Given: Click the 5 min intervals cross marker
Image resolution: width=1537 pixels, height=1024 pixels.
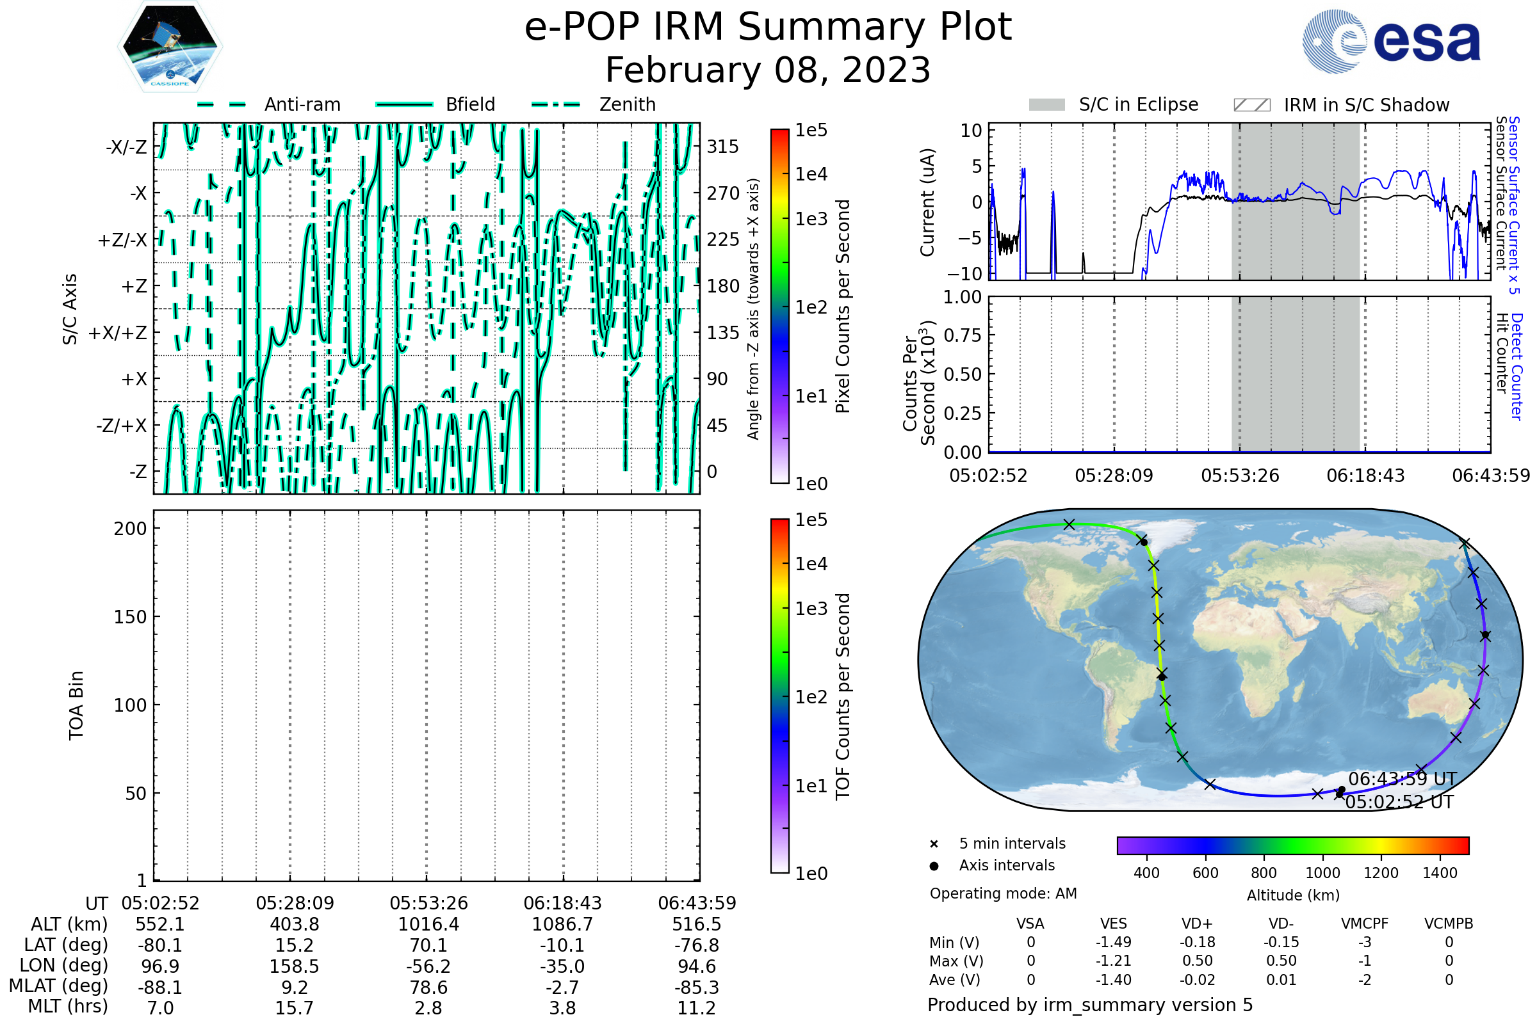Looking at the screenshot, I should point(934,844).
